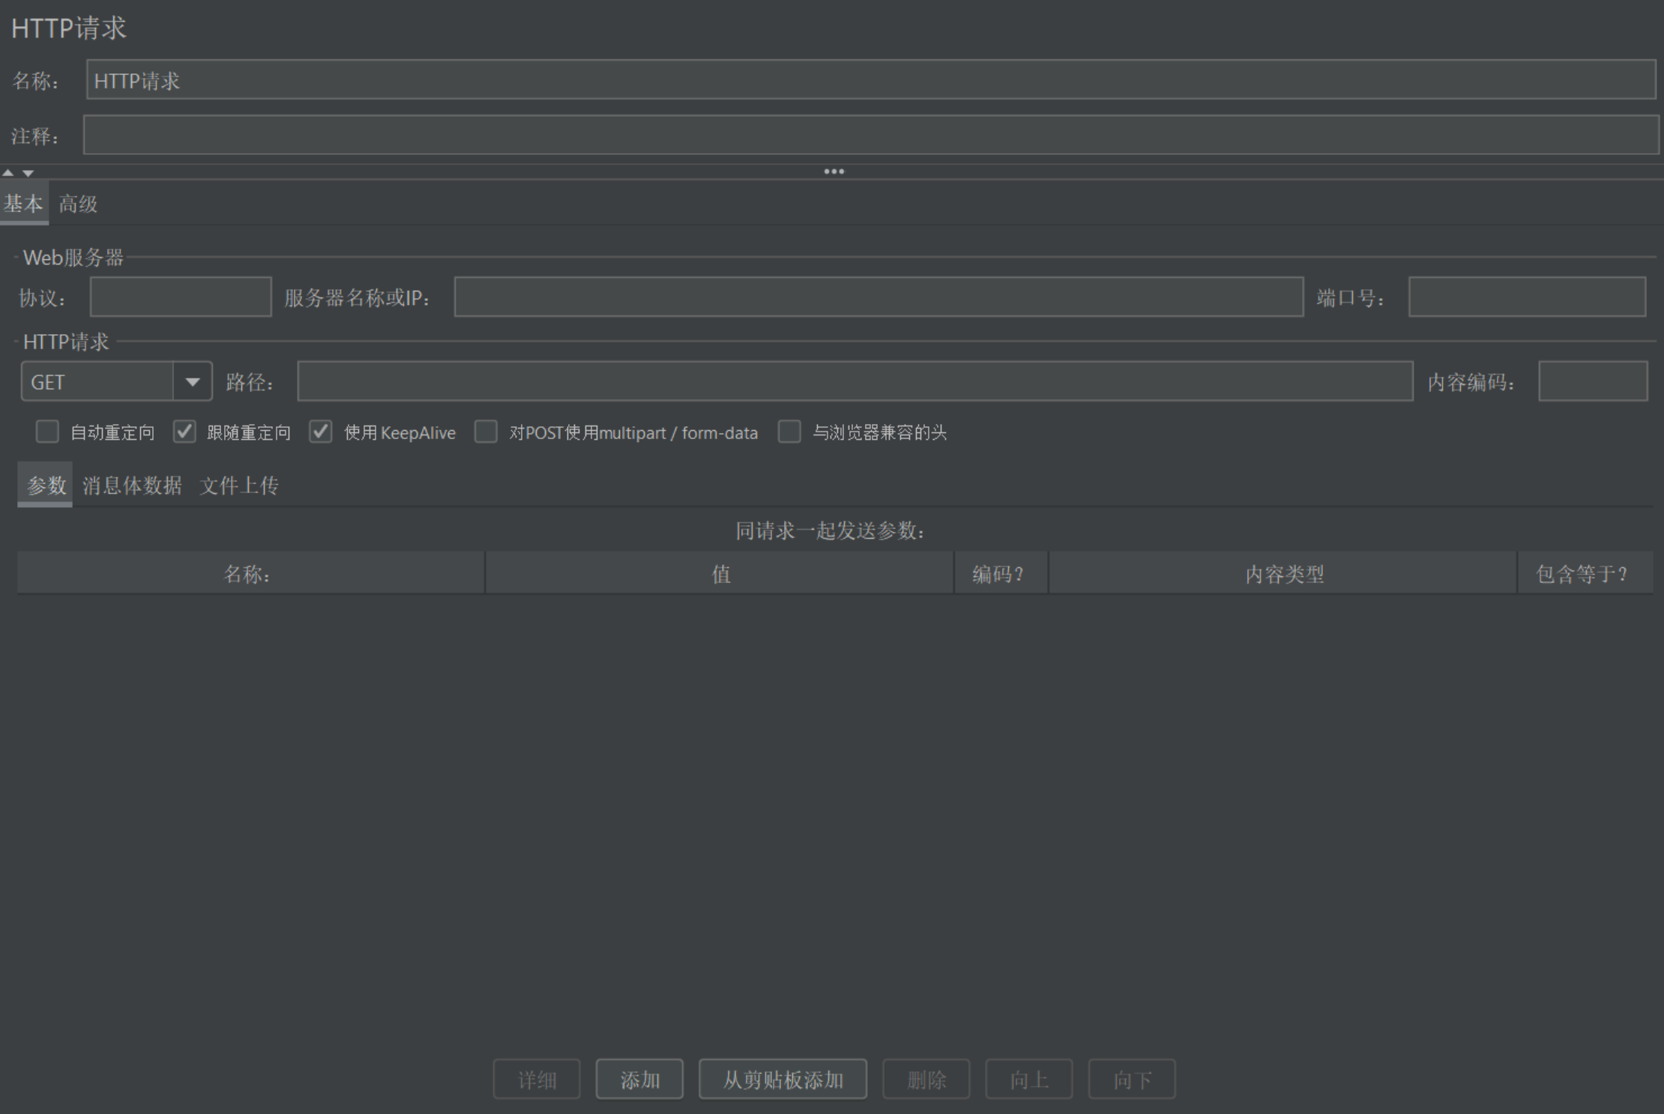
Task: Click the three-dot divider handle
Action: (x=833, y=172)
